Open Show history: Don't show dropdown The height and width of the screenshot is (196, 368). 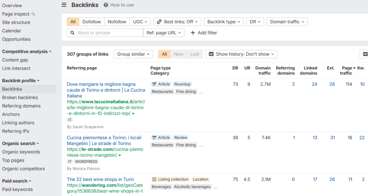pos(241,54)
